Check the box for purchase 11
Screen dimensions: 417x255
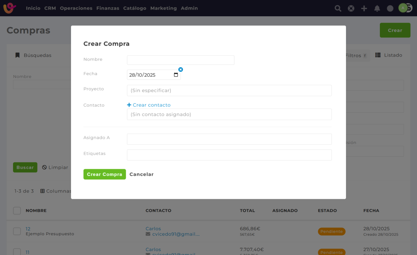click(17, 252)
